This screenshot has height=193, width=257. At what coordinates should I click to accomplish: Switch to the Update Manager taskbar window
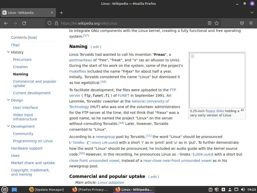point(46,189)
